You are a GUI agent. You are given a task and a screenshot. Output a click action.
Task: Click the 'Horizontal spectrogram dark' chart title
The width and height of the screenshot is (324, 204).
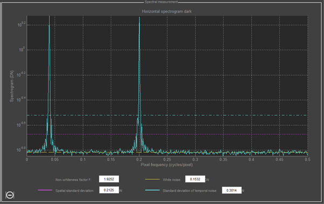pos(167,11)
